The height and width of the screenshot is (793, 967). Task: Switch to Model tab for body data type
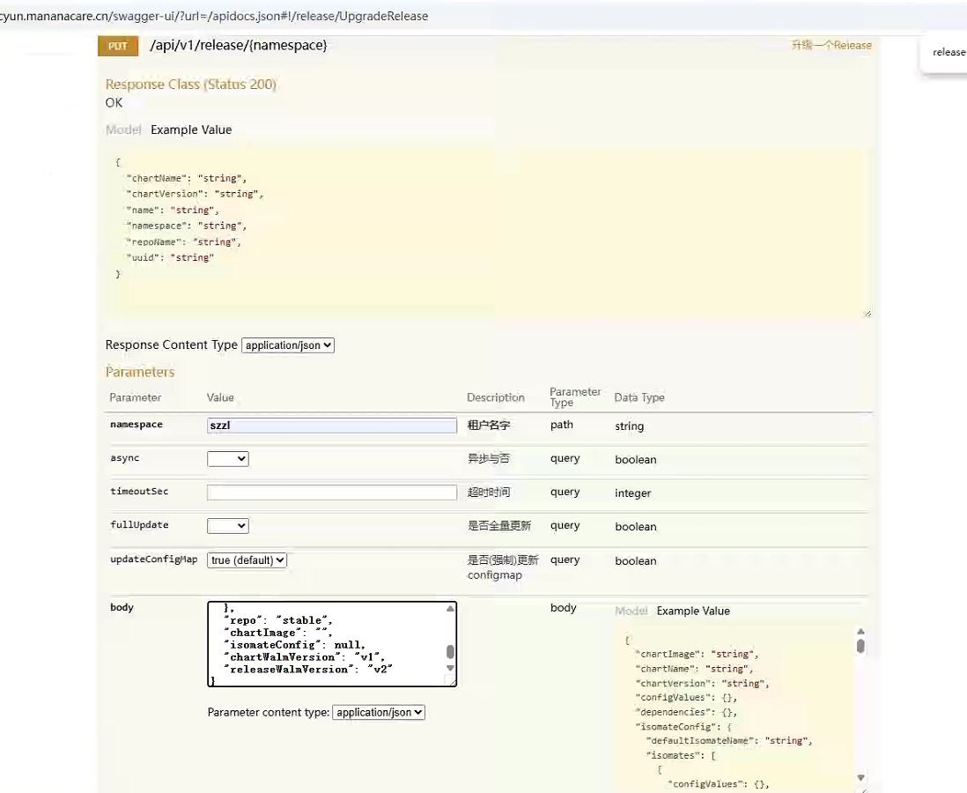pyautogui.click(x=631, y=611)
